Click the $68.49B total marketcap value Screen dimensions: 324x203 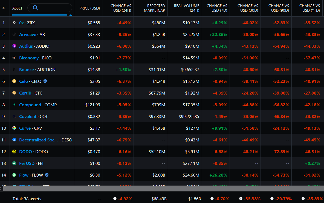[x=159, y=199]
